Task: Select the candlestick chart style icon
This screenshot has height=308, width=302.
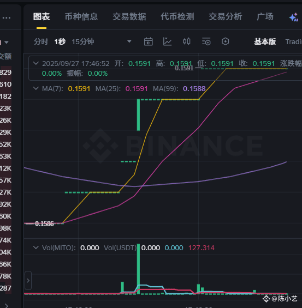Action: coord(187,41)
